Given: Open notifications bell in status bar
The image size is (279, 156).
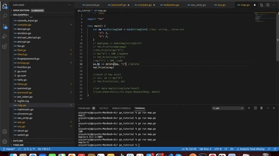Looking at the screenshot, I should coord(275,149).
